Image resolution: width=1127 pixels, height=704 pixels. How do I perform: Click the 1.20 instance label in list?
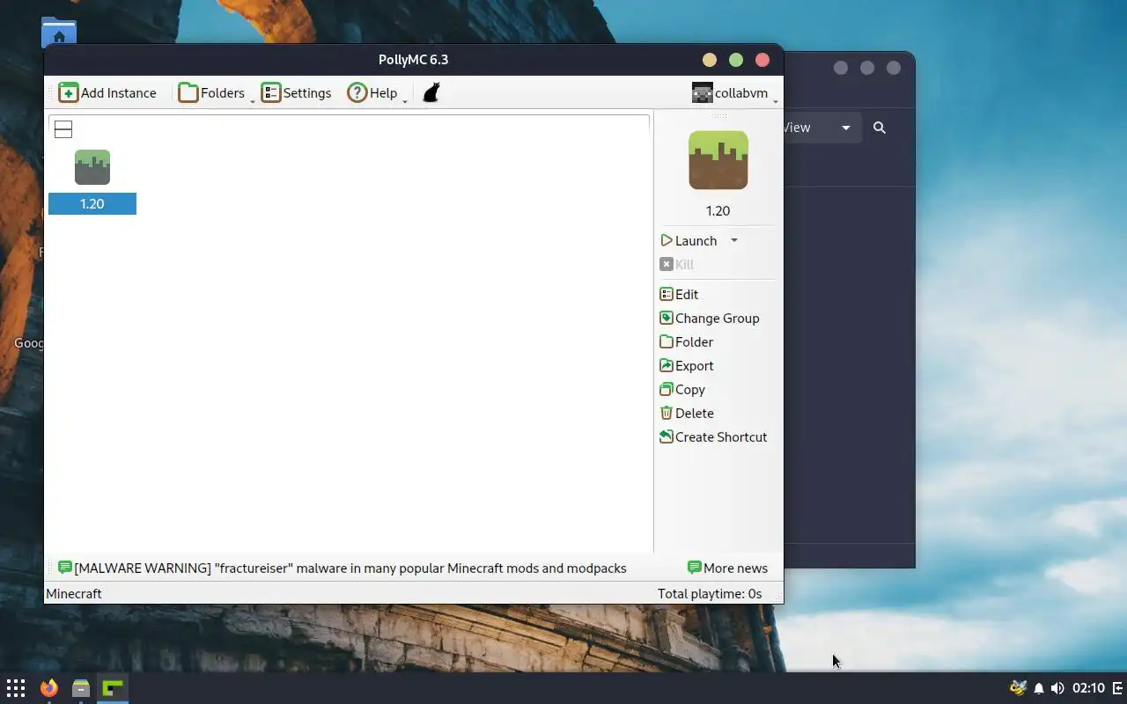[92, 203]
